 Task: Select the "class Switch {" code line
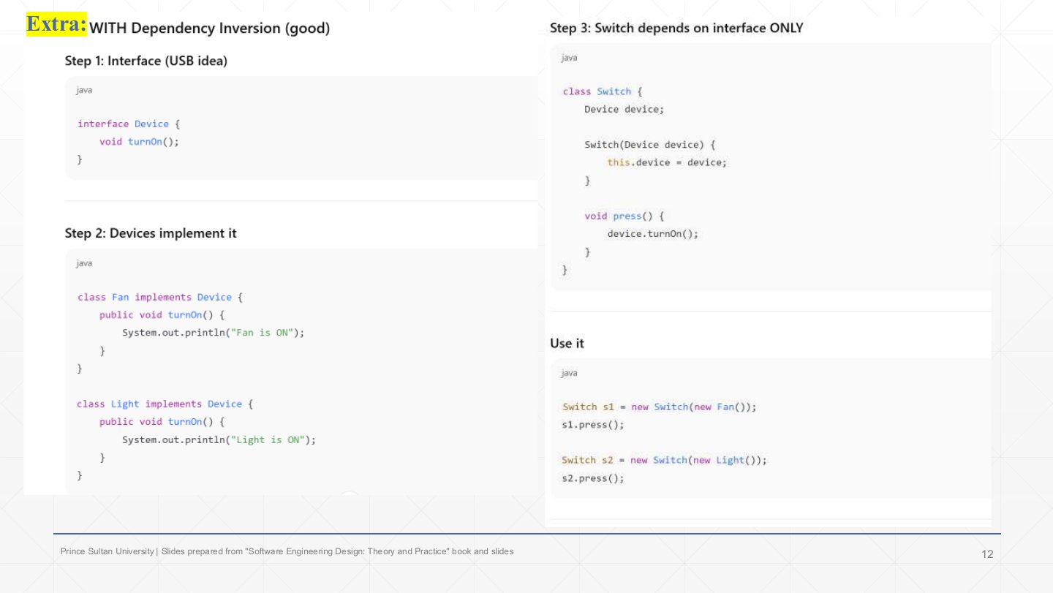(x=603, y=91)
